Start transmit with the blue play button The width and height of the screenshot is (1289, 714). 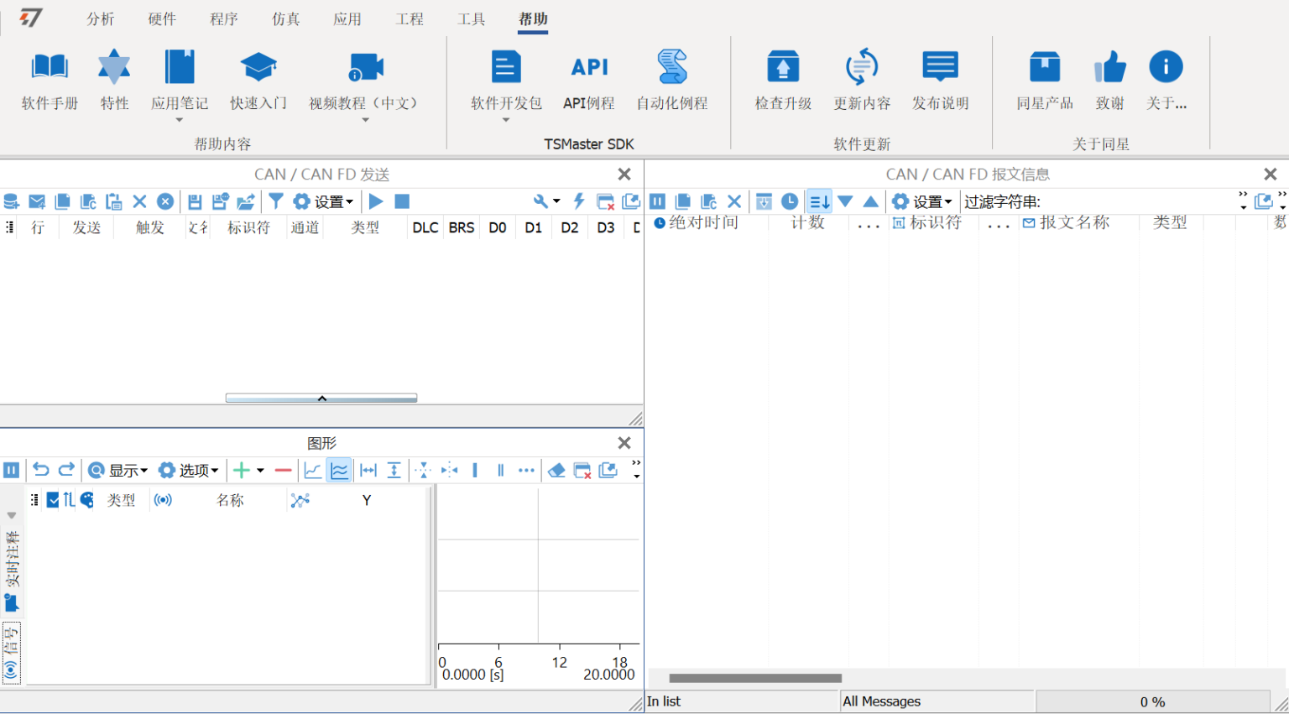pos(376,201)
